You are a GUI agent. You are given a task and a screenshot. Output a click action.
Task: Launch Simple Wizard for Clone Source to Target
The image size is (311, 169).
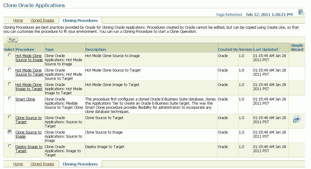[297, 119]
